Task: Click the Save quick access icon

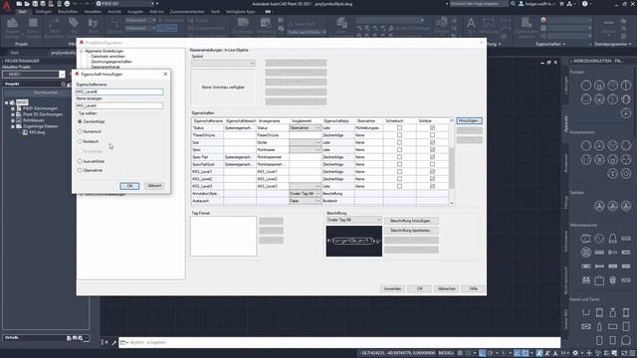Action: (35, 4)
